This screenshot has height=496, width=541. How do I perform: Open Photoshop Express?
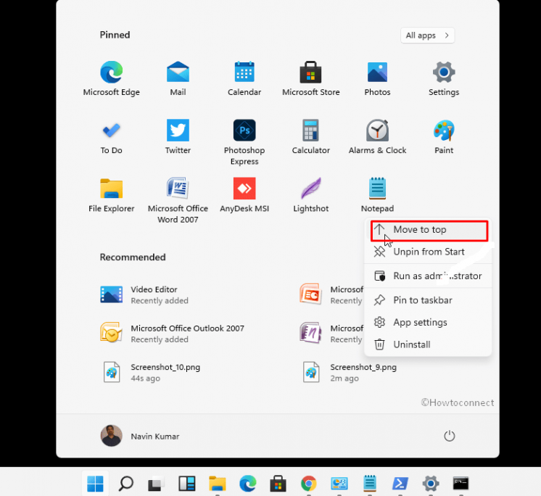point(244,142)
